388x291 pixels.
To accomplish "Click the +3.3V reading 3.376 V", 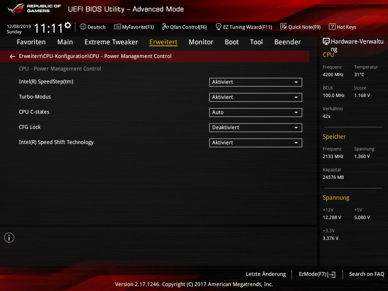I will point(330,238).
